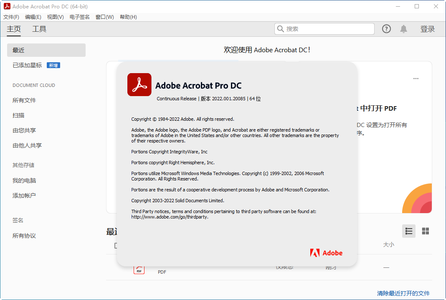
Task: Open the ellipsis more options menu
Action: point(416,79)
